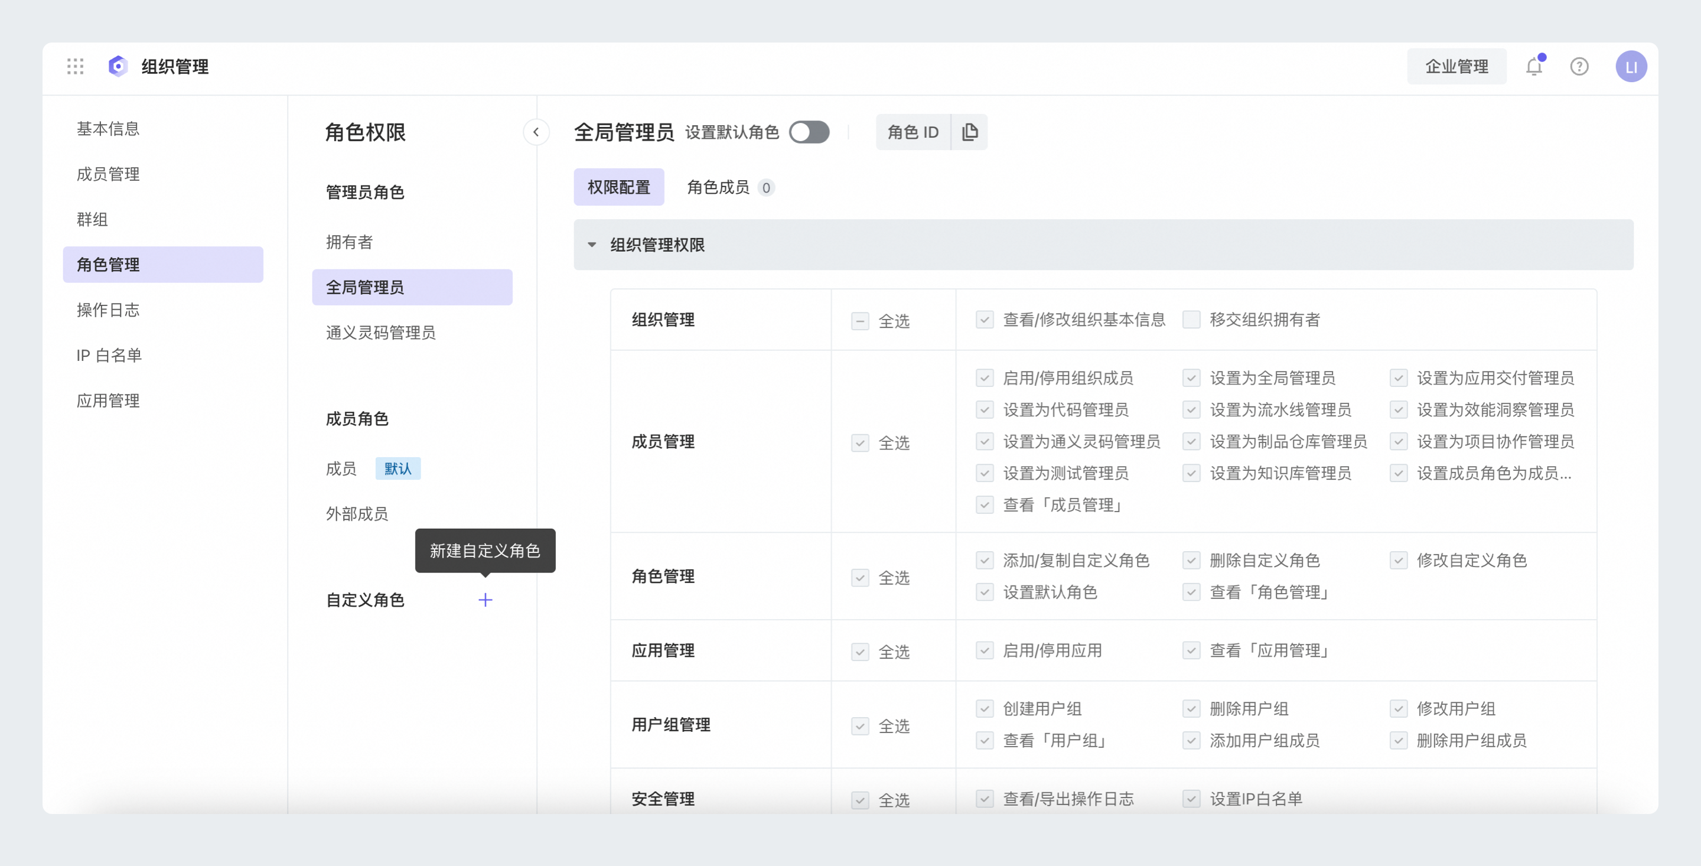
Task: Open 成员管理 in the sidebar
Action: tap(163, 174)
